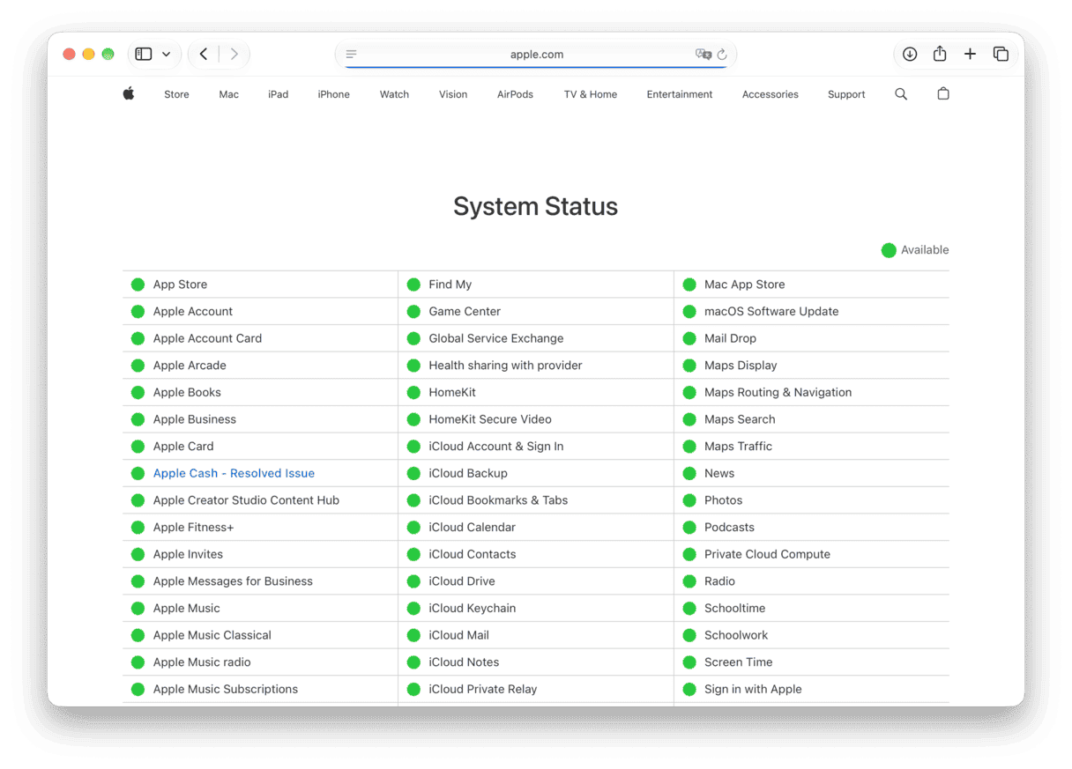Open the Store menu

coord(176,94)
